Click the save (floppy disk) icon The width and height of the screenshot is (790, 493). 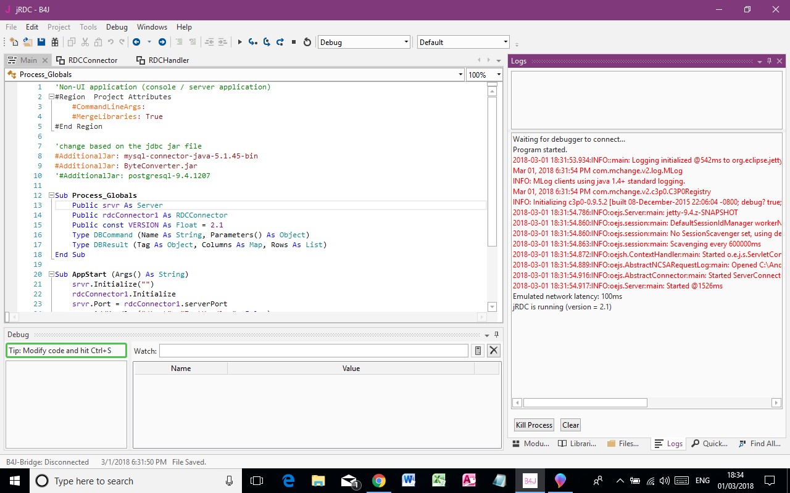[x=41, y=42]
